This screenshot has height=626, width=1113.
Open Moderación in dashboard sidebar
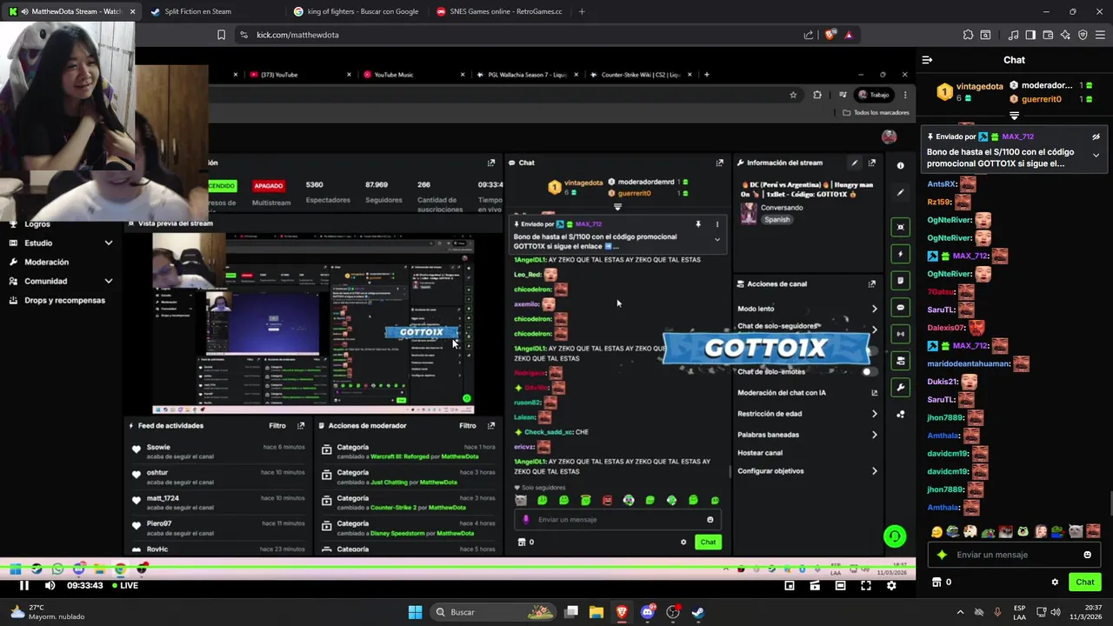click(x=47, y=262)
